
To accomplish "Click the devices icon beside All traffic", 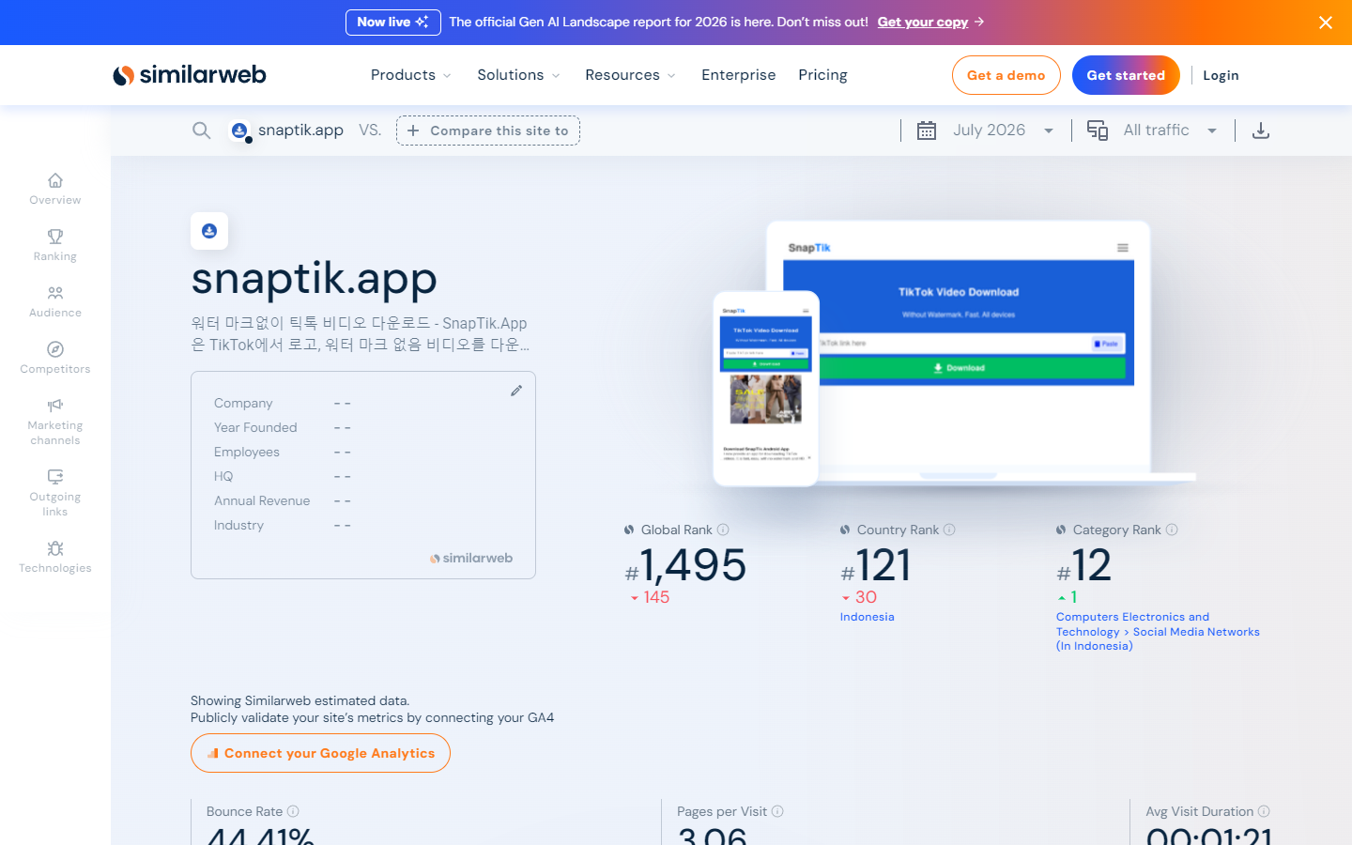I will click(x=1098, y=131).
